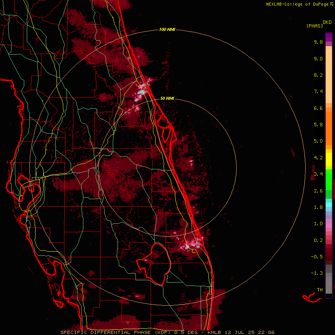Select the 6.6 scale value
The width and height of the screenshot is (335, 335).
(318, 108)
